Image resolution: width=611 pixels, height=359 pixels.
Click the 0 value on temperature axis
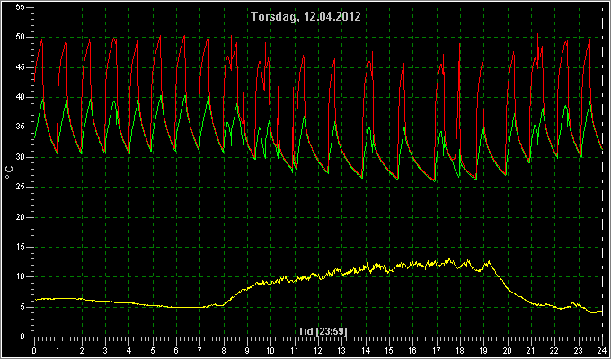[x=23, y=337]
